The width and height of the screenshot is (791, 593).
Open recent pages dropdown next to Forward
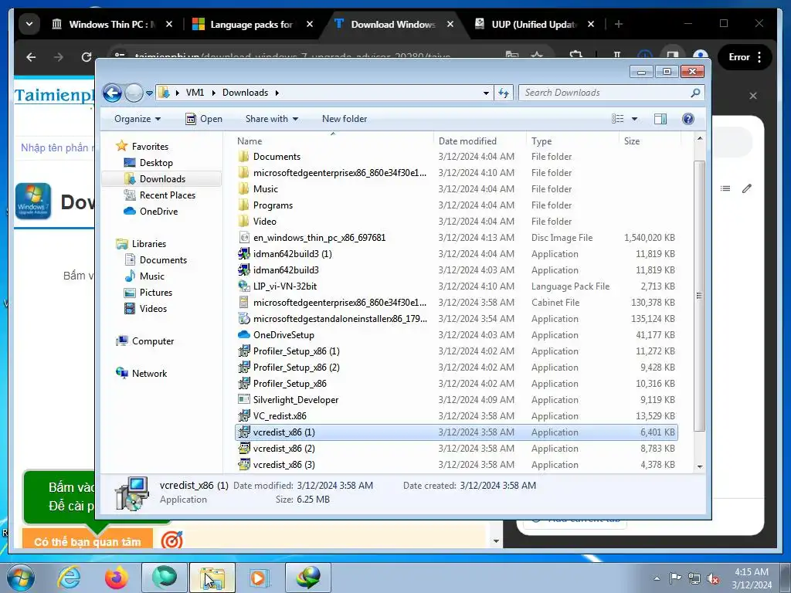click(x=149, y=93)
